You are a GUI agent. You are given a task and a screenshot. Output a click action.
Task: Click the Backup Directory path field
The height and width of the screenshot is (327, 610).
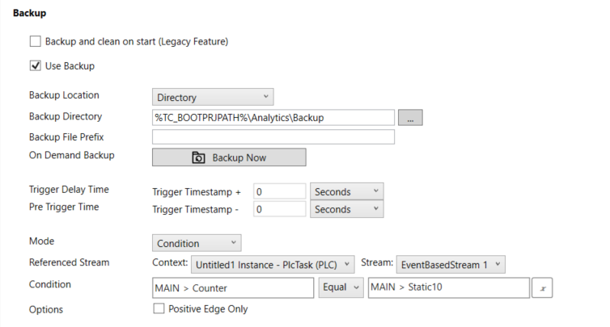click(273, 118)
